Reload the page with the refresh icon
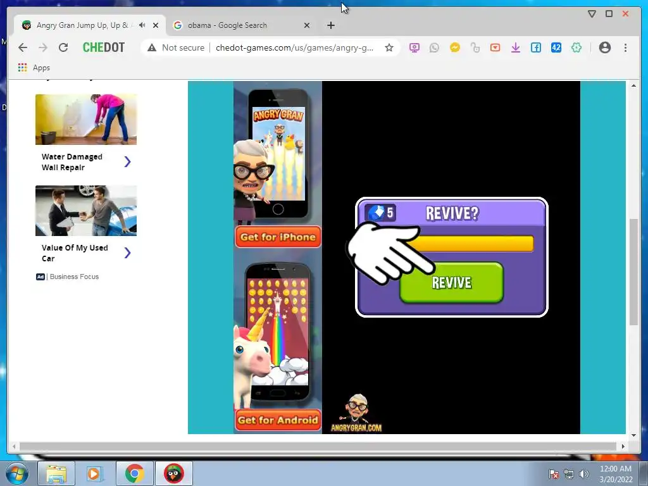 (x=63, y=47)
